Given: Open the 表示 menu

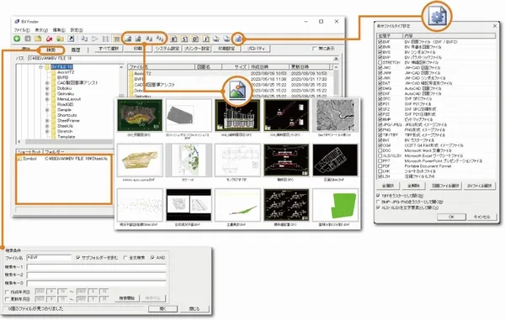Looking at the screenshot, I should [41, 30].
